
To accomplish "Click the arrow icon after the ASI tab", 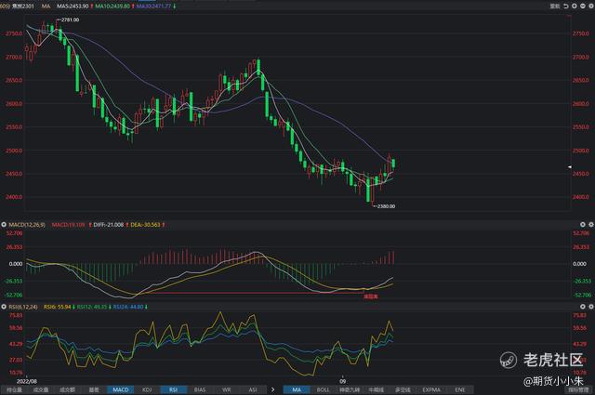I will (273, 390).
